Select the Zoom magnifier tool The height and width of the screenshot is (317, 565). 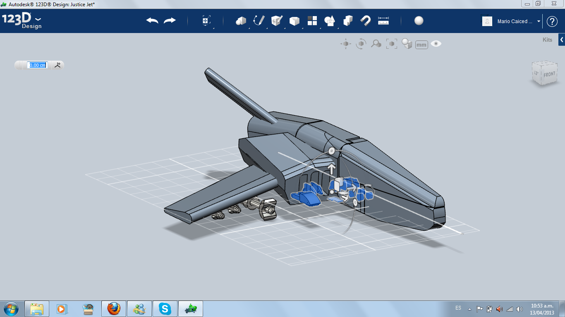tap(376, 44)
